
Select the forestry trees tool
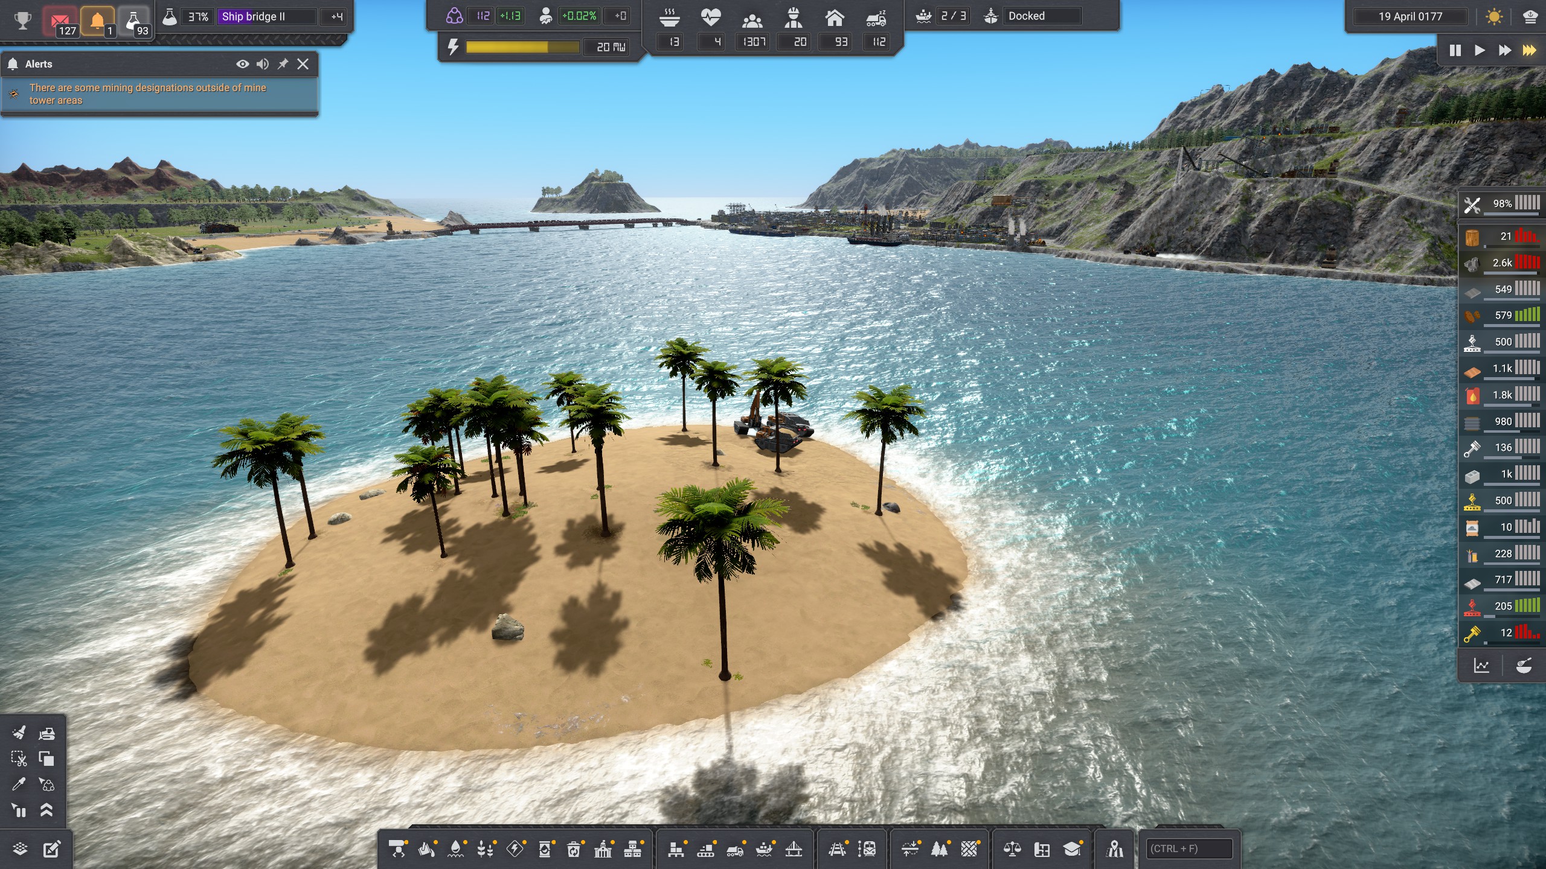939,849
